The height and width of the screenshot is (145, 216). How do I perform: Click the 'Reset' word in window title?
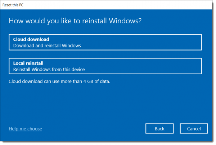pyautogui.click(x=7, y=5)
